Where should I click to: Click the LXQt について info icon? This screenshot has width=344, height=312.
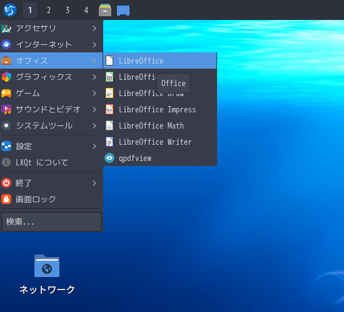click(6, 162)
